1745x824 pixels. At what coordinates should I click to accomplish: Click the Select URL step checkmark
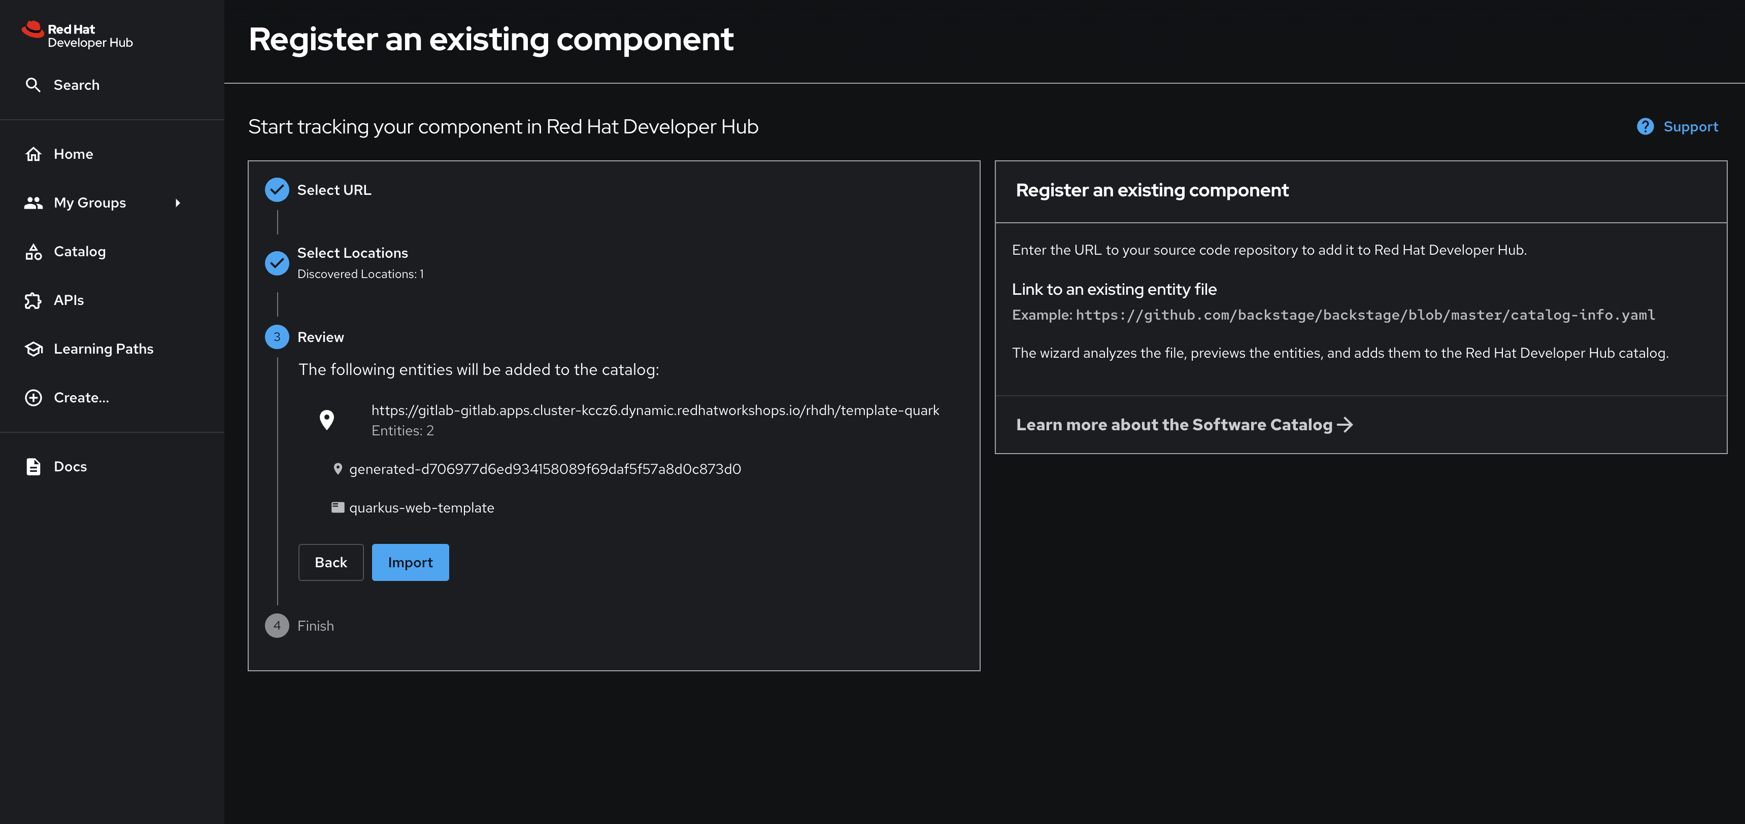(277, 190)
